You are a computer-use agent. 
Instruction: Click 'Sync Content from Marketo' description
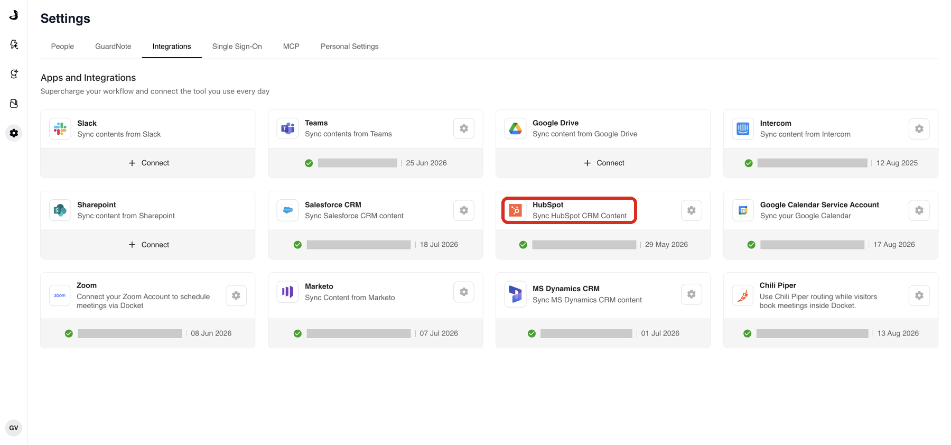[x=350, y=298]
